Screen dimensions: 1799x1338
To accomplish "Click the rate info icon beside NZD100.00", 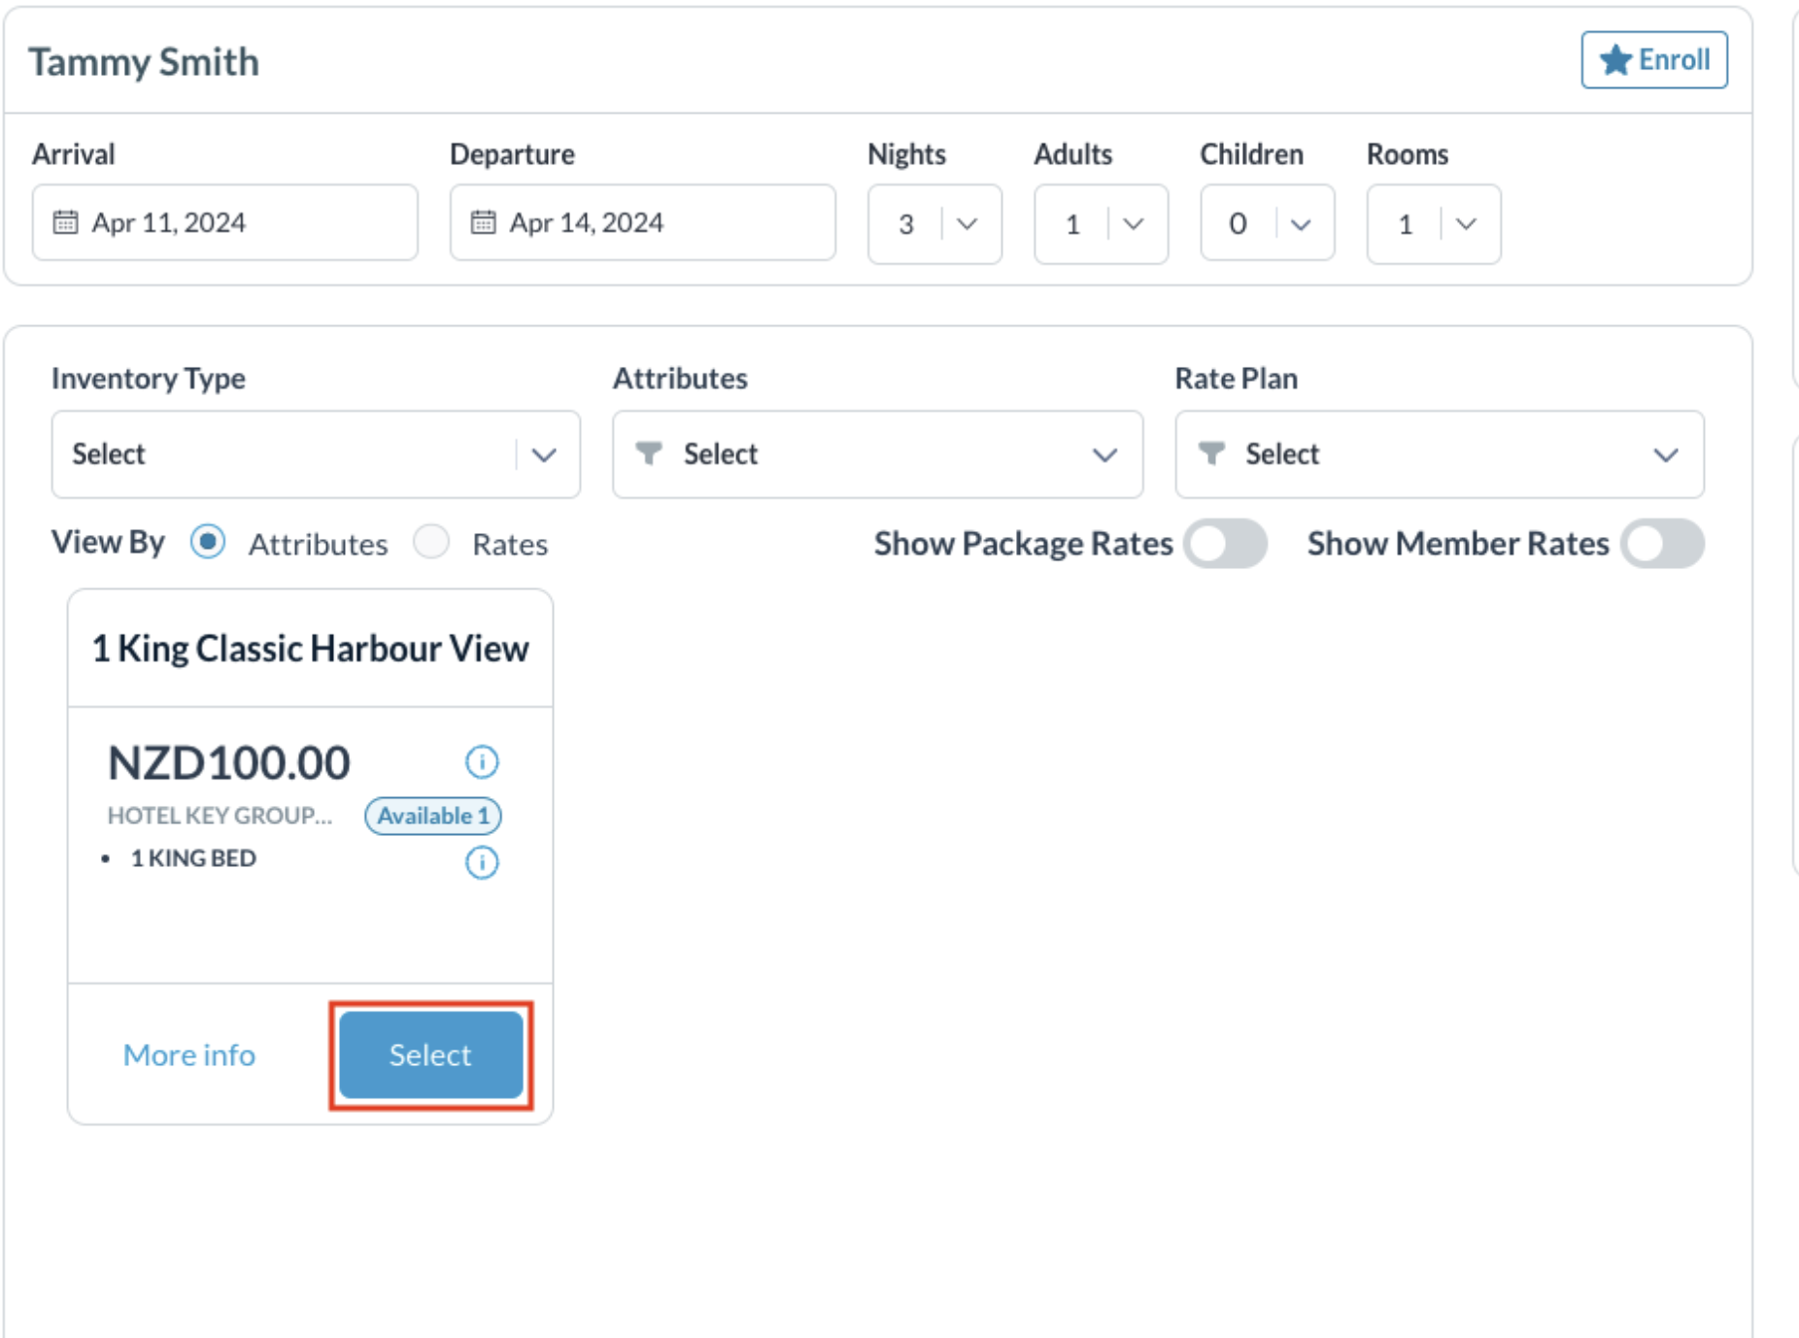I will (x=482, y=762).
